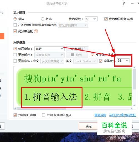Select the 横排 radio option

click(15, 19)
